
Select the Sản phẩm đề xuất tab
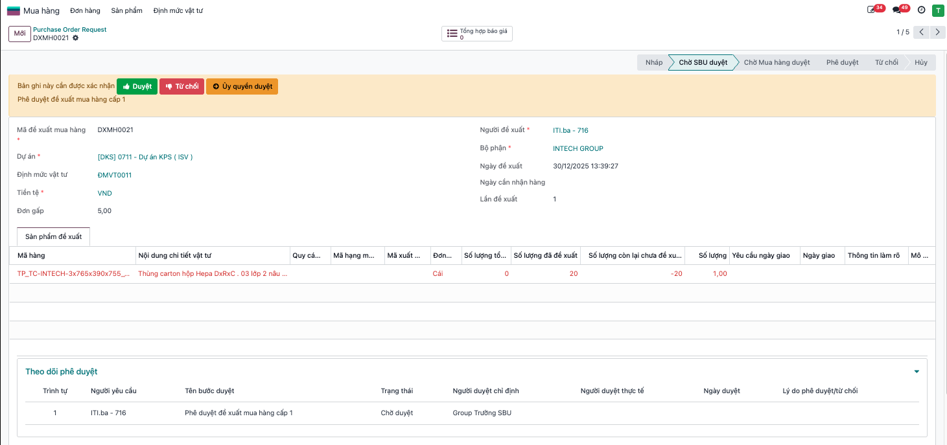(x=54, y=237)
